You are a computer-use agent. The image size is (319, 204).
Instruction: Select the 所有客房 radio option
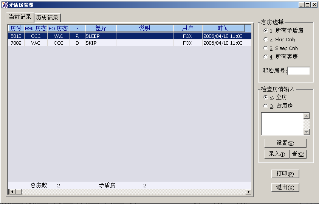coord(266,57)
